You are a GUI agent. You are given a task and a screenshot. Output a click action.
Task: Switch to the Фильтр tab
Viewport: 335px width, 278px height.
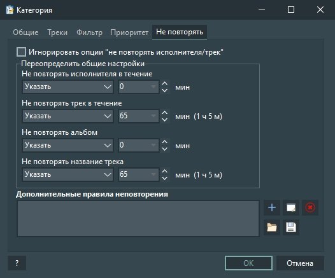pos(89,32)
